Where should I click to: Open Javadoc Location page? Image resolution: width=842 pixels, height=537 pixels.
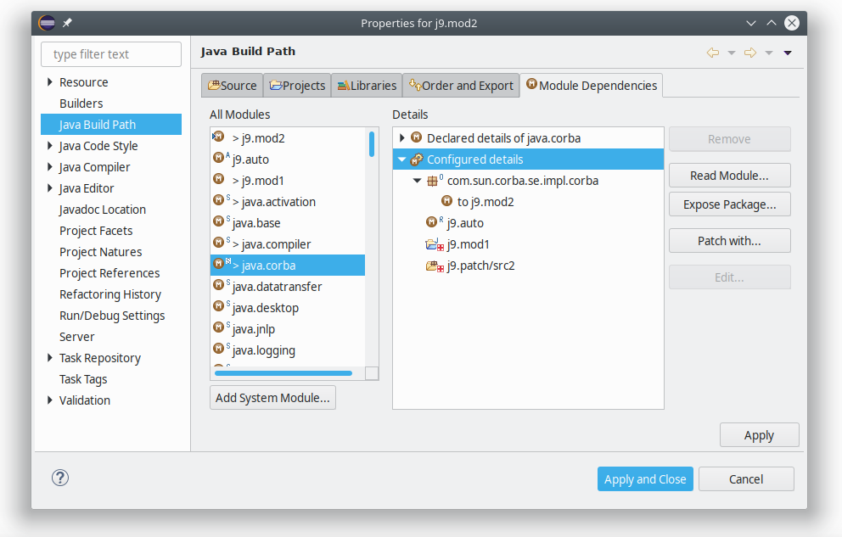(103, 210)
